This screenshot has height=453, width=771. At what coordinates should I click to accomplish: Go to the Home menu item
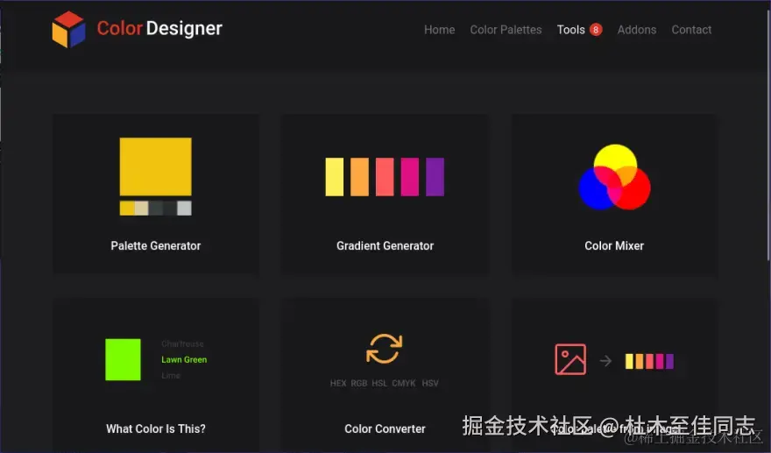(439, 30)
